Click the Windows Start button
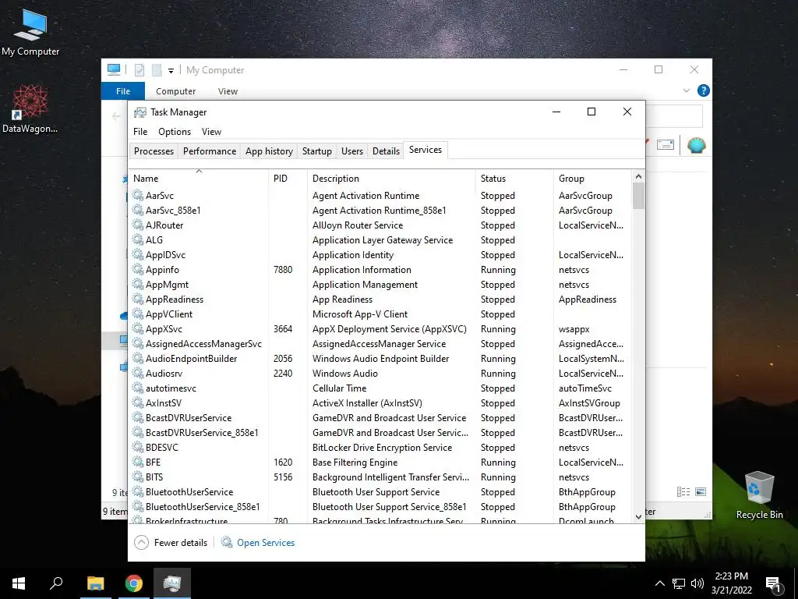798x599 pixels. [19, 583]
